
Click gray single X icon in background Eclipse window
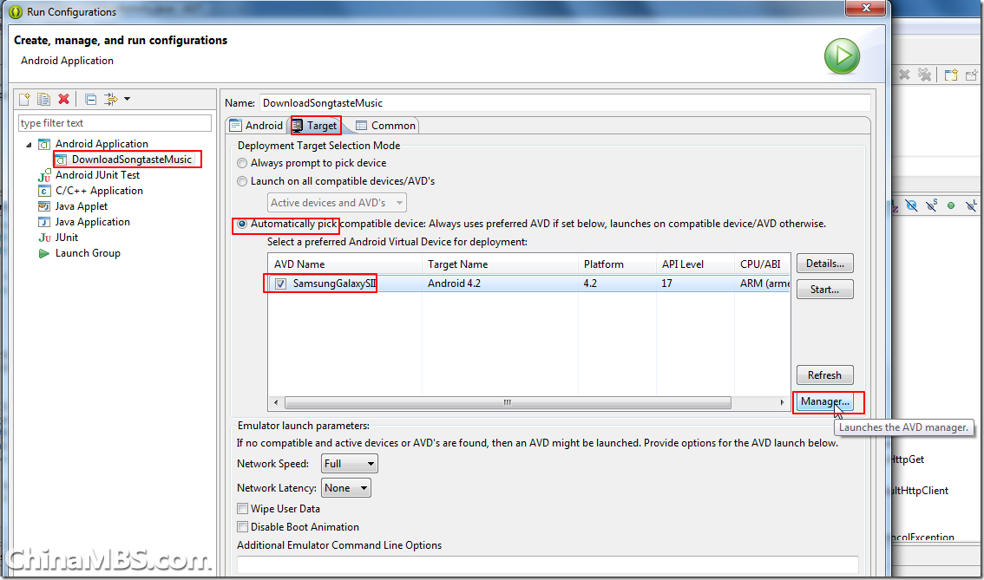[904, 75]
